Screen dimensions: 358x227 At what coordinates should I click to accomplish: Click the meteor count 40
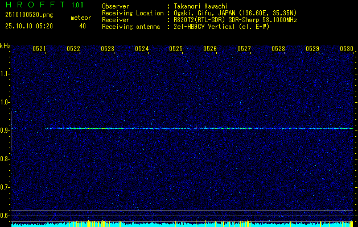pos(83,26)
